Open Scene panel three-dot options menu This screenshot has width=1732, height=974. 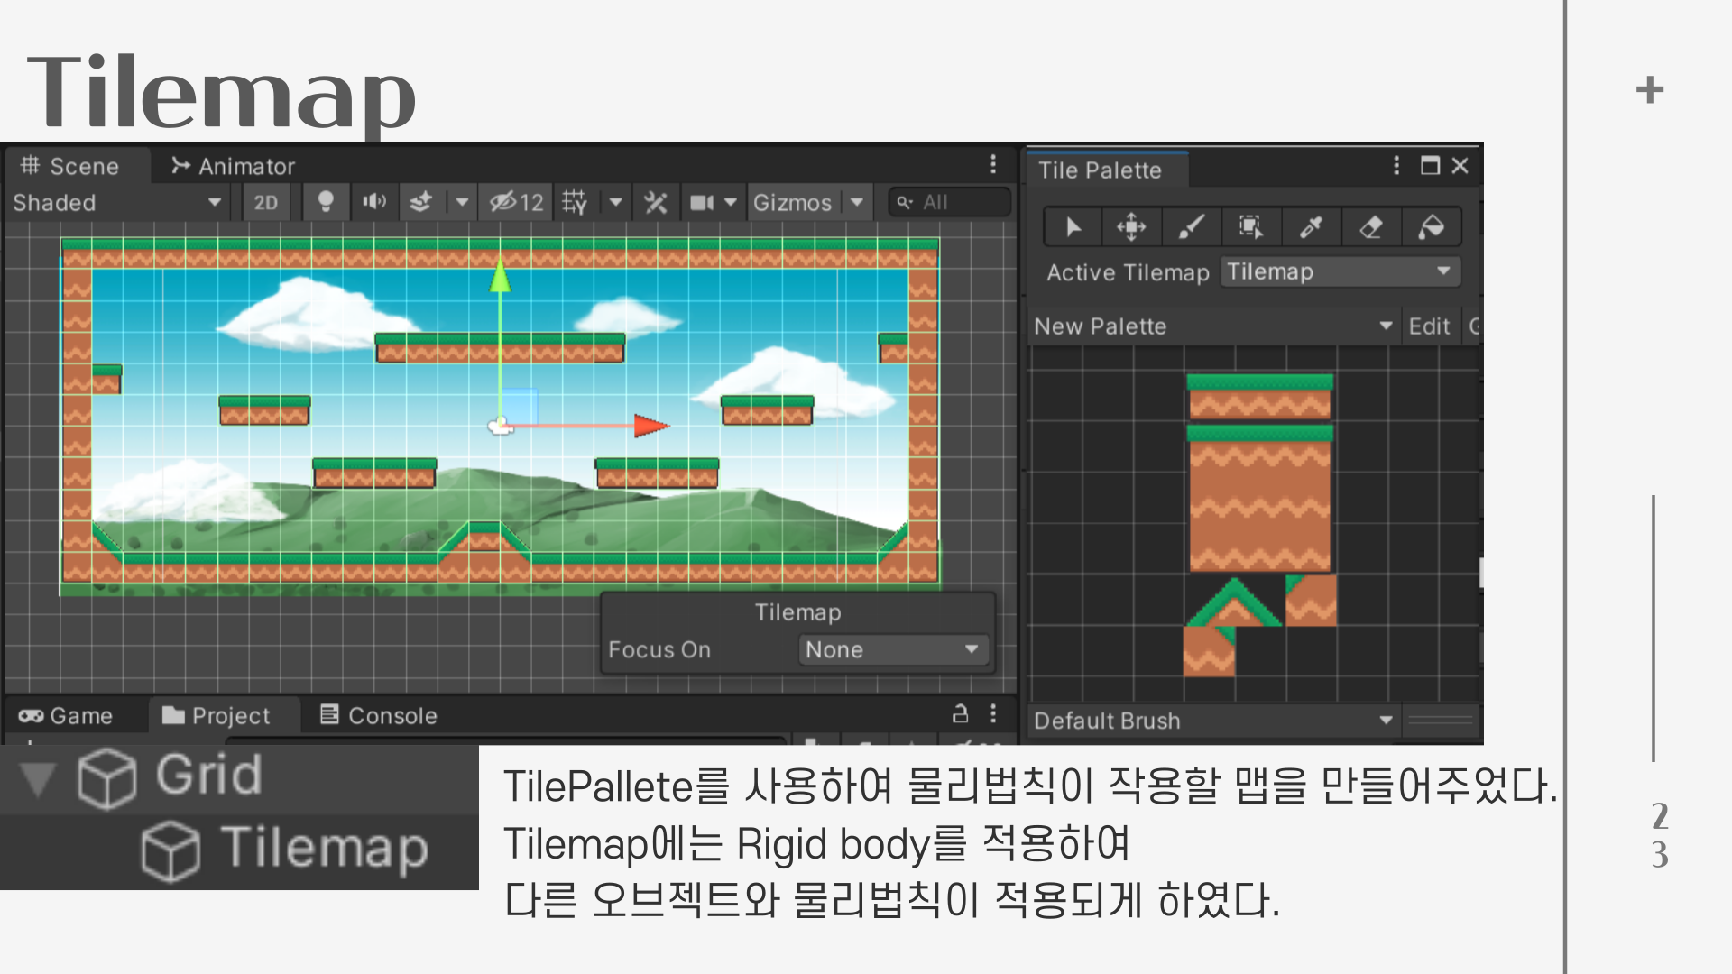(993, 164)
